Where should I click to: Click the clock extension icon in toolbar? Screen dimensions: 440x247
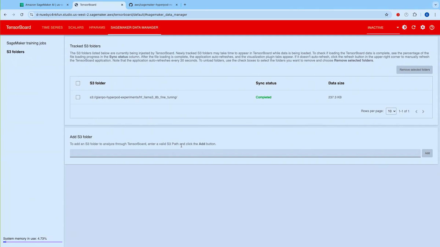406,15
